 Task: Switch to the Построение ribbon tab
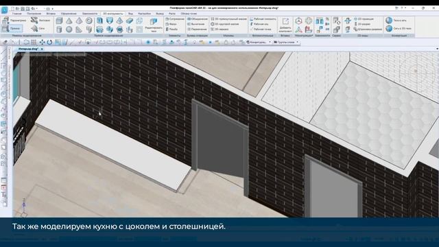click(34, 14)
